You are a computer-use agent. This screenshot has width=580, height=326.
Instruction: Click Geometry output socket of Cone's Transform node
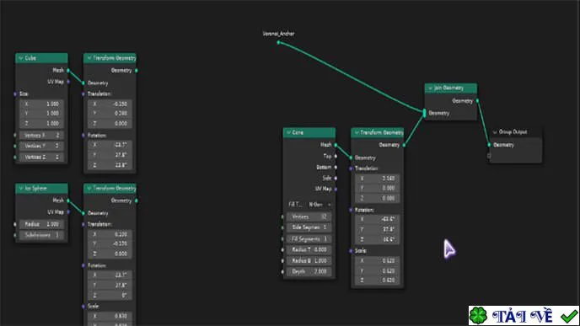(404, 145)
